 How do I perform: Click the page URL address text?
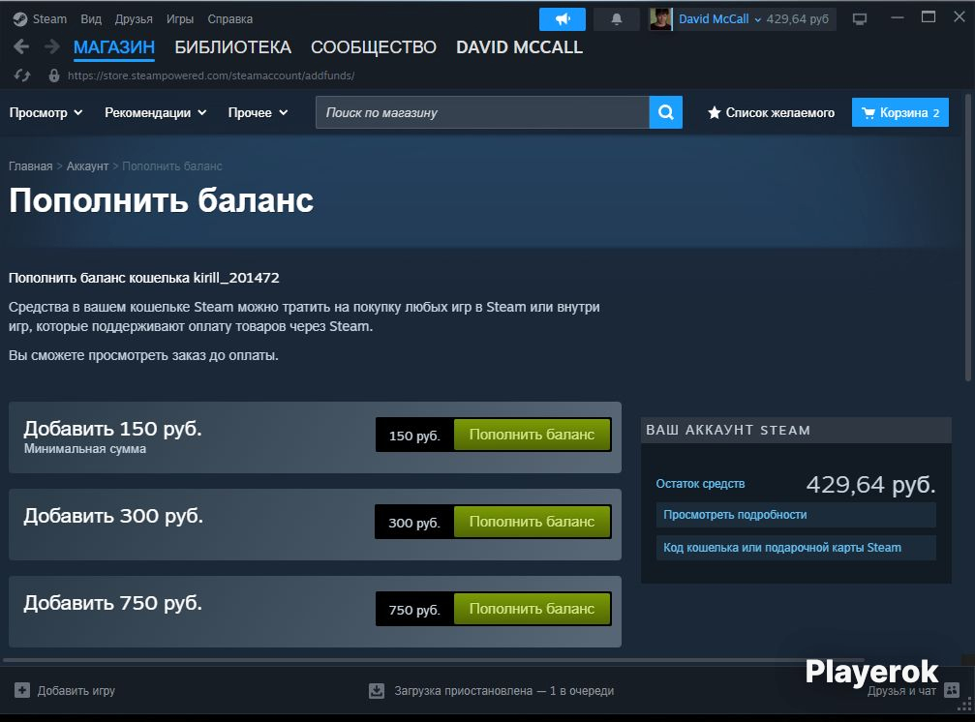pos(211,75)
